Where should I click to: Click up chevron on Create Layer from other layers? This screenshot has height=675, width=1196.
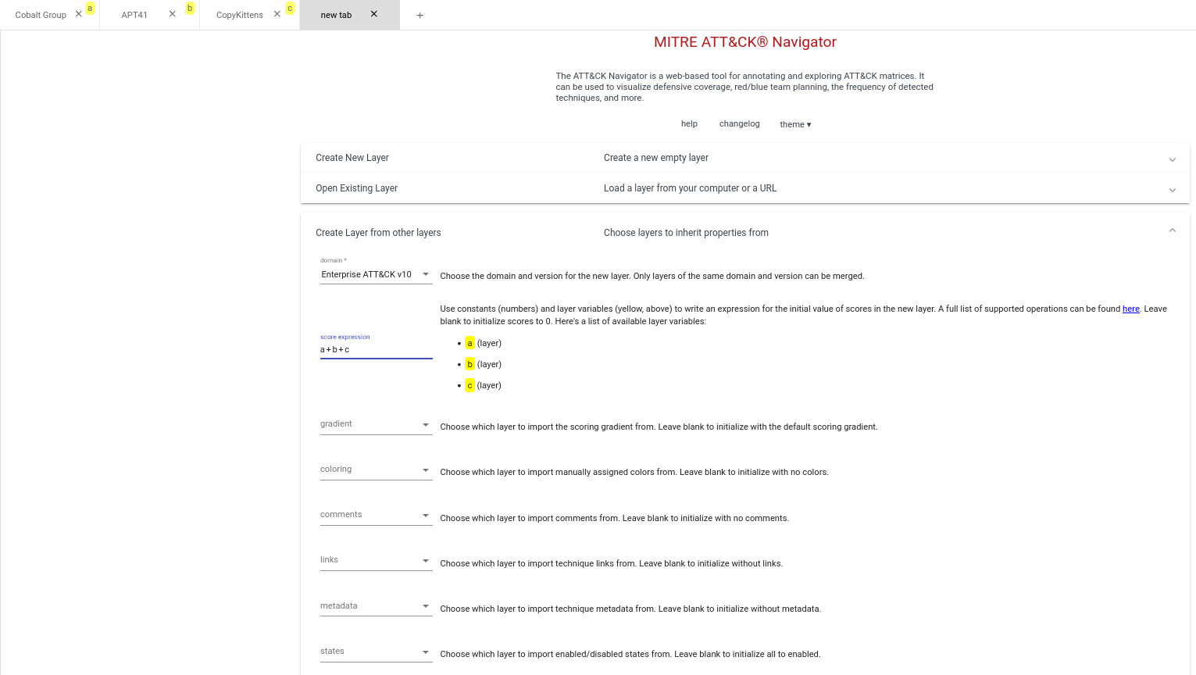tap(1173, 230)
